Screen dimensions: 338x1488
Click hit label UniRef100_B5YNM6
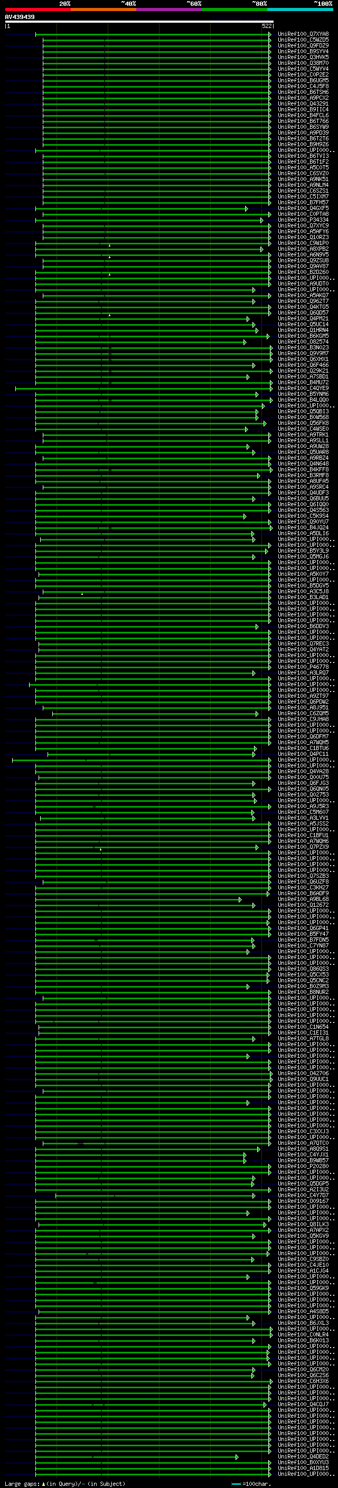coord(303,394)
